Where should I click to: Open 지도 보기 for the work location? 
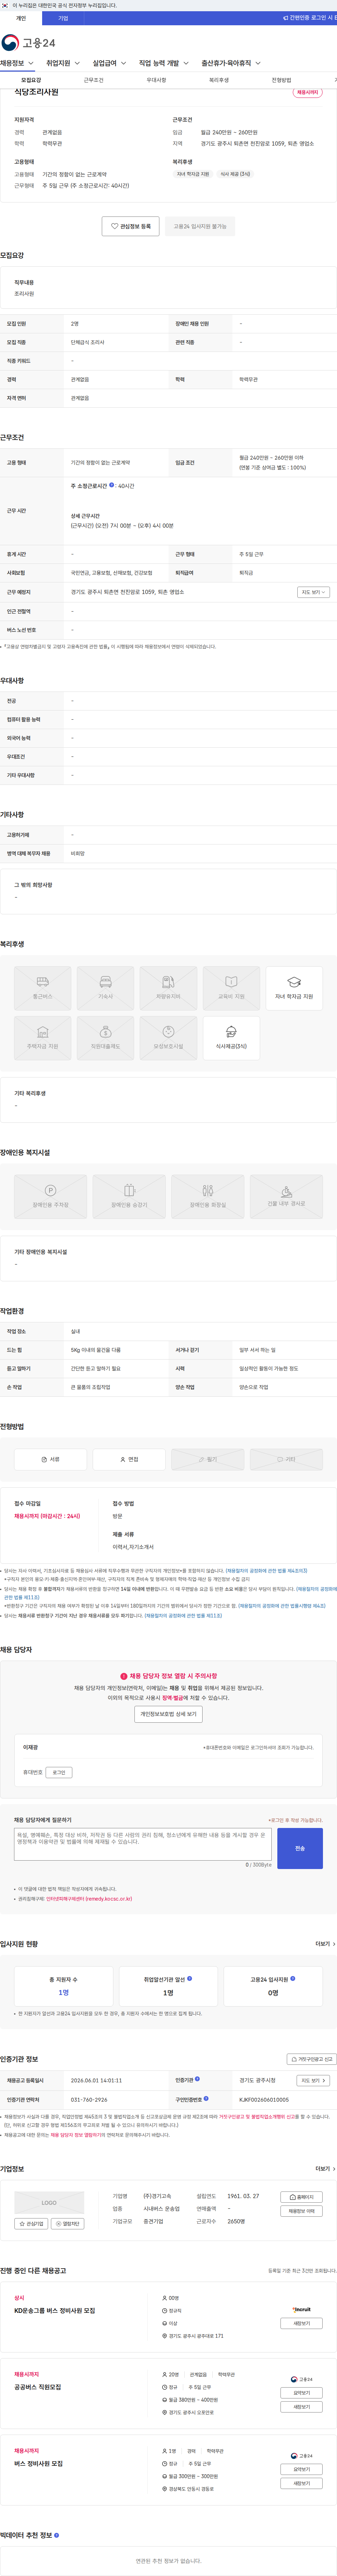click(313, 592)
